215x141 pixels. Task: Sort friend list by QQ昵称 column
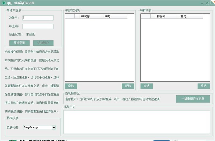click(85, 16)
